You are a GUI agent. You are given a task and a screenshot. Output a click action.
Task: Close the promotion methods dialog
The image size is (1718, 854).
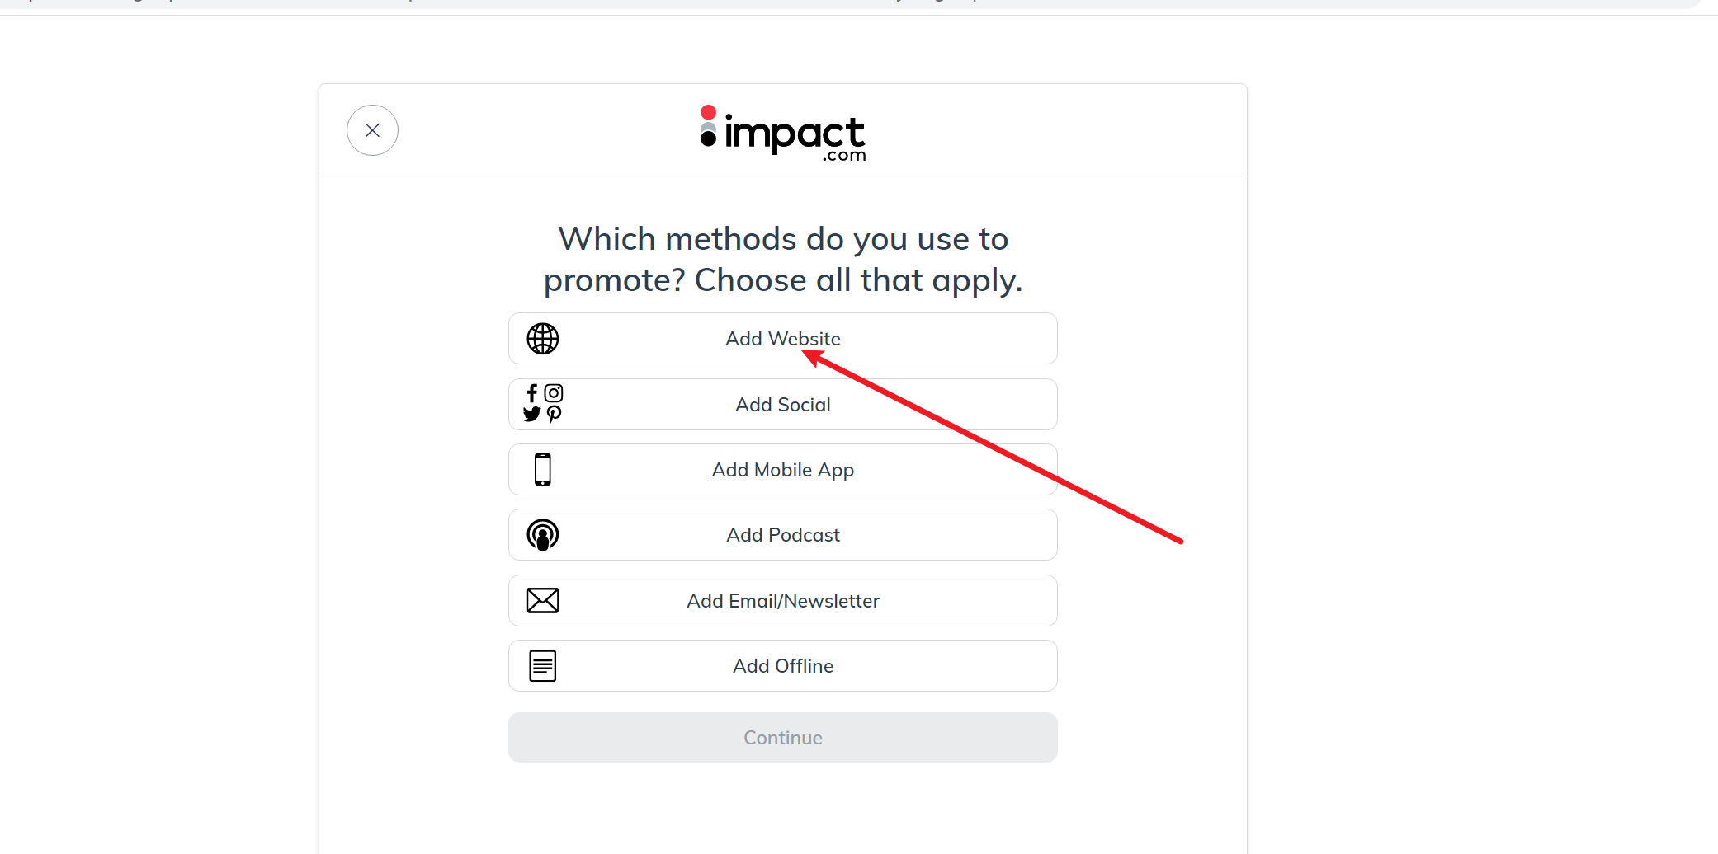372,130
